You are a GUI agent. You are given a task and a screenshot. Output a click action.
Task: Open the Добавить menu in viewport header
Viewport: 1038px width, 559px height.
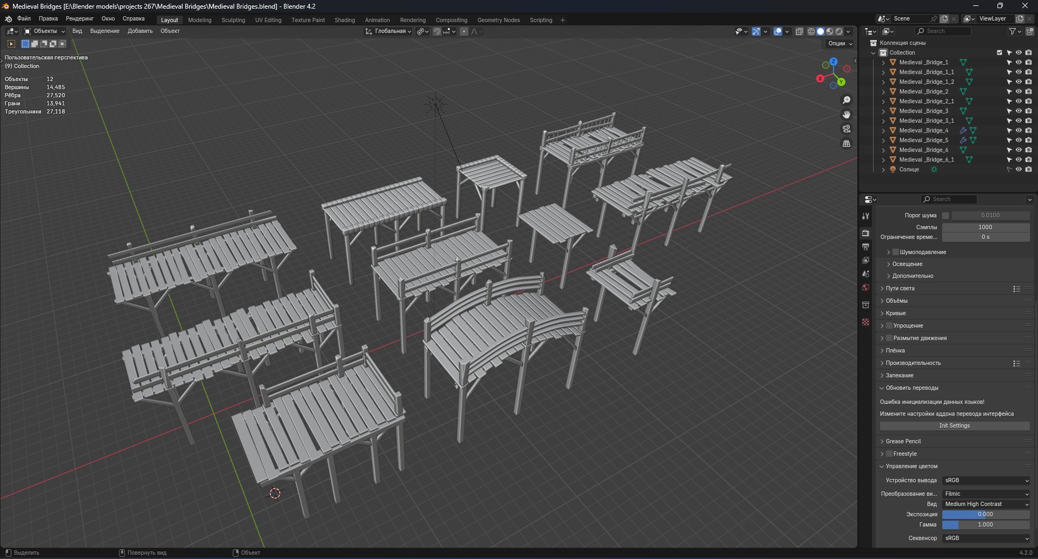click(140, 31)
